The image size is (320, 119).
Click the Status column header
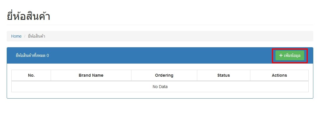pos(224,75)
